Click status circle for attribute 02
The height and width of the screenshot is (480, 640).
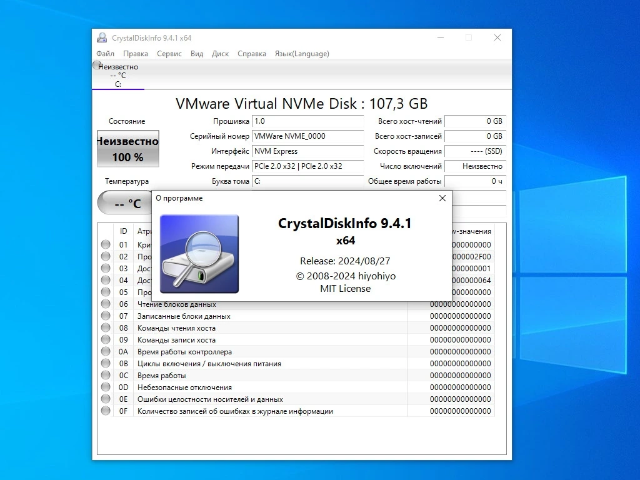[106, 256]
